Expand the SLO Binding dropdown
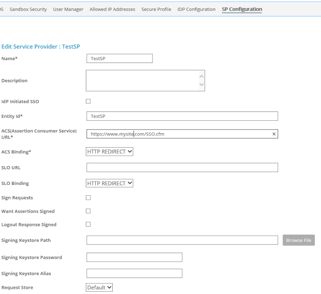The width and height of the screenshot is (321, 294). (x=110, y=183)
